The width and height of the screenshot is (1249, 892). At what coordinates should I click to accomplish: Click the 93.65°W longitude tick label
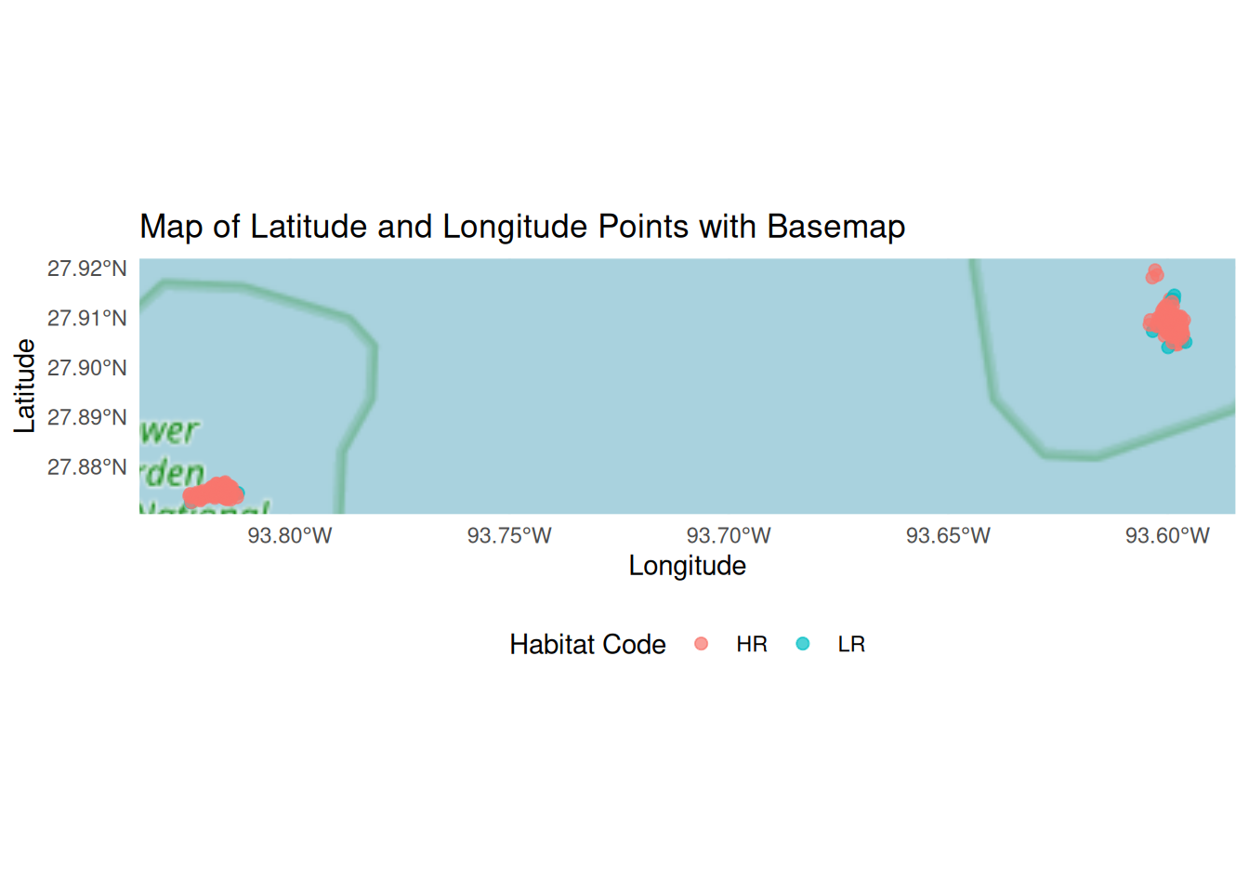(x=948, y=536)
